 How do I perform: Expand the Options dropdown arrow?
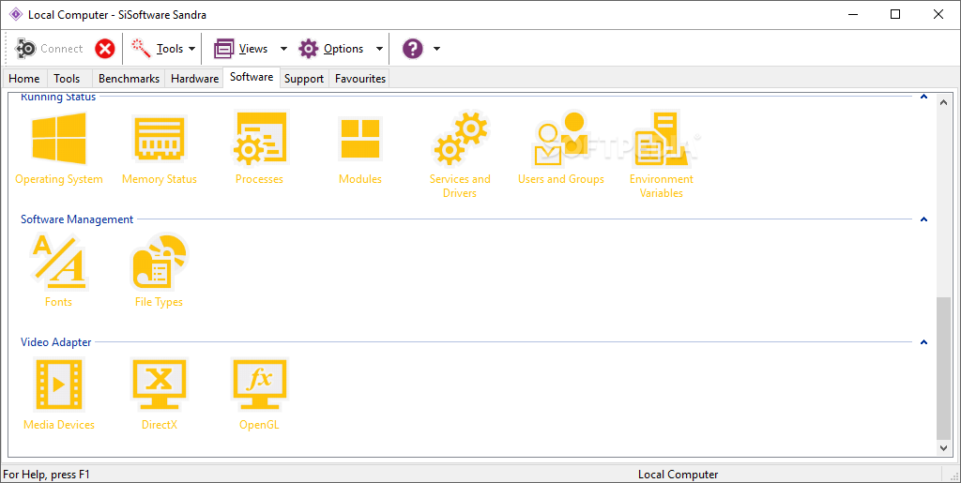click(x=379, y=49)
